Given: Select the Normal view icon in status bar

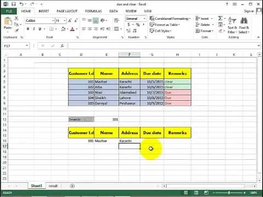Looking at the screenshot, I should (186, 193).
